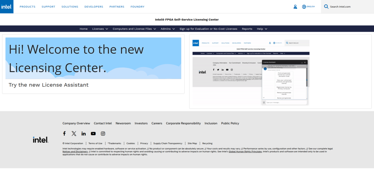
Task: Open Public Policy footer link
Action: [230, 123]
